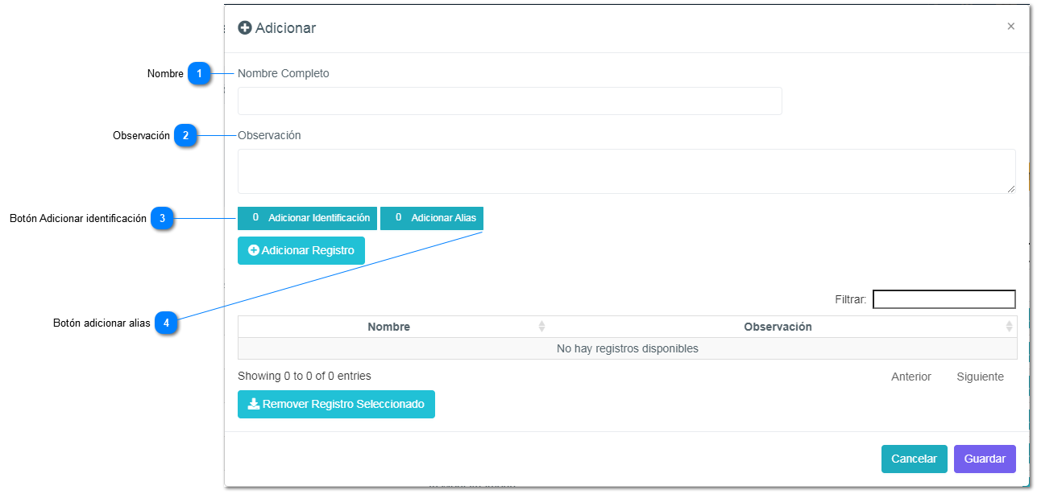
Task: Click annotation marker number 4
Action: [x=166, y=323]
